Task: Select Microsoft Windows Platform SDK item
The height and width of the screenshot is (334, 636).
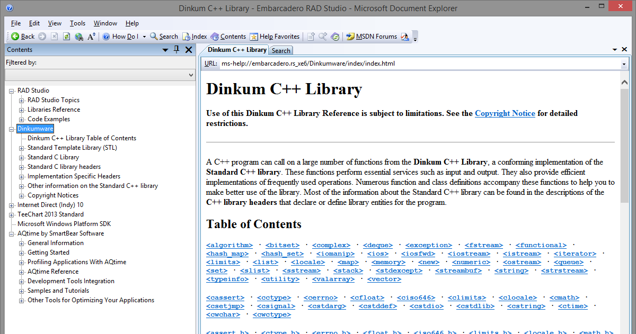Action: (x=64, y=224)
